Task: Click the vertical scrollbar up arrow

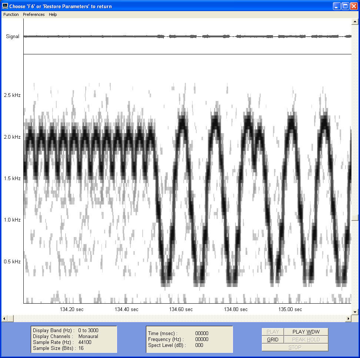Action: [x=355, y=21]
